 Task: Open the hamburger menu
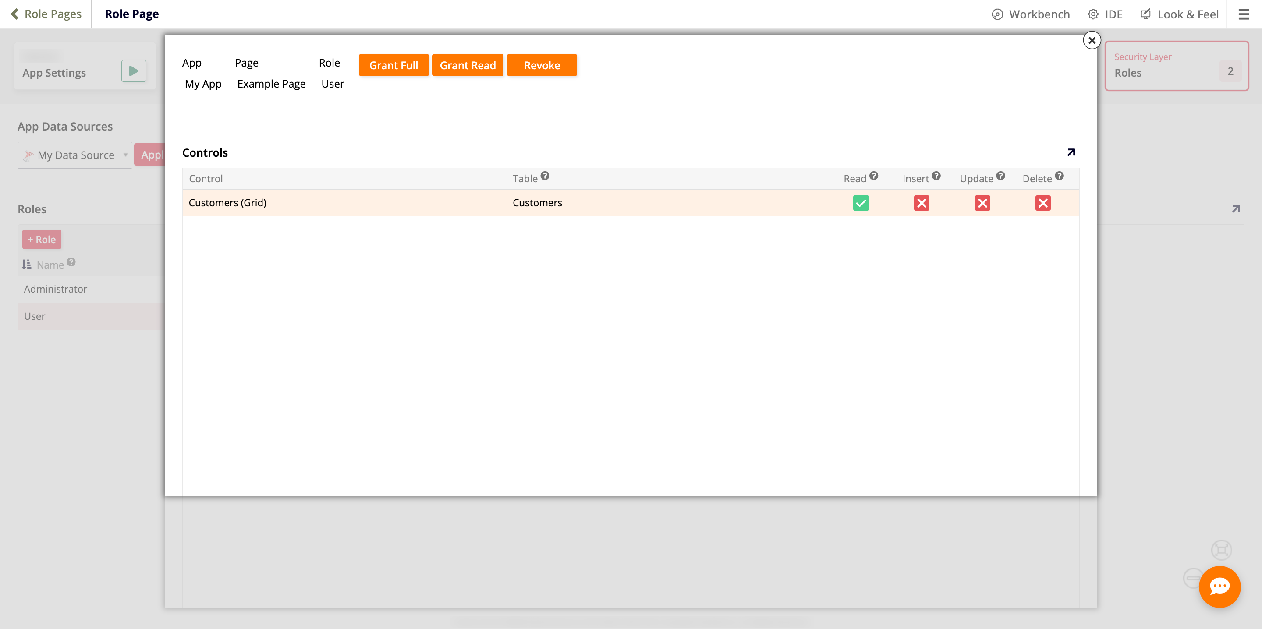click(x=1244, y=14)
